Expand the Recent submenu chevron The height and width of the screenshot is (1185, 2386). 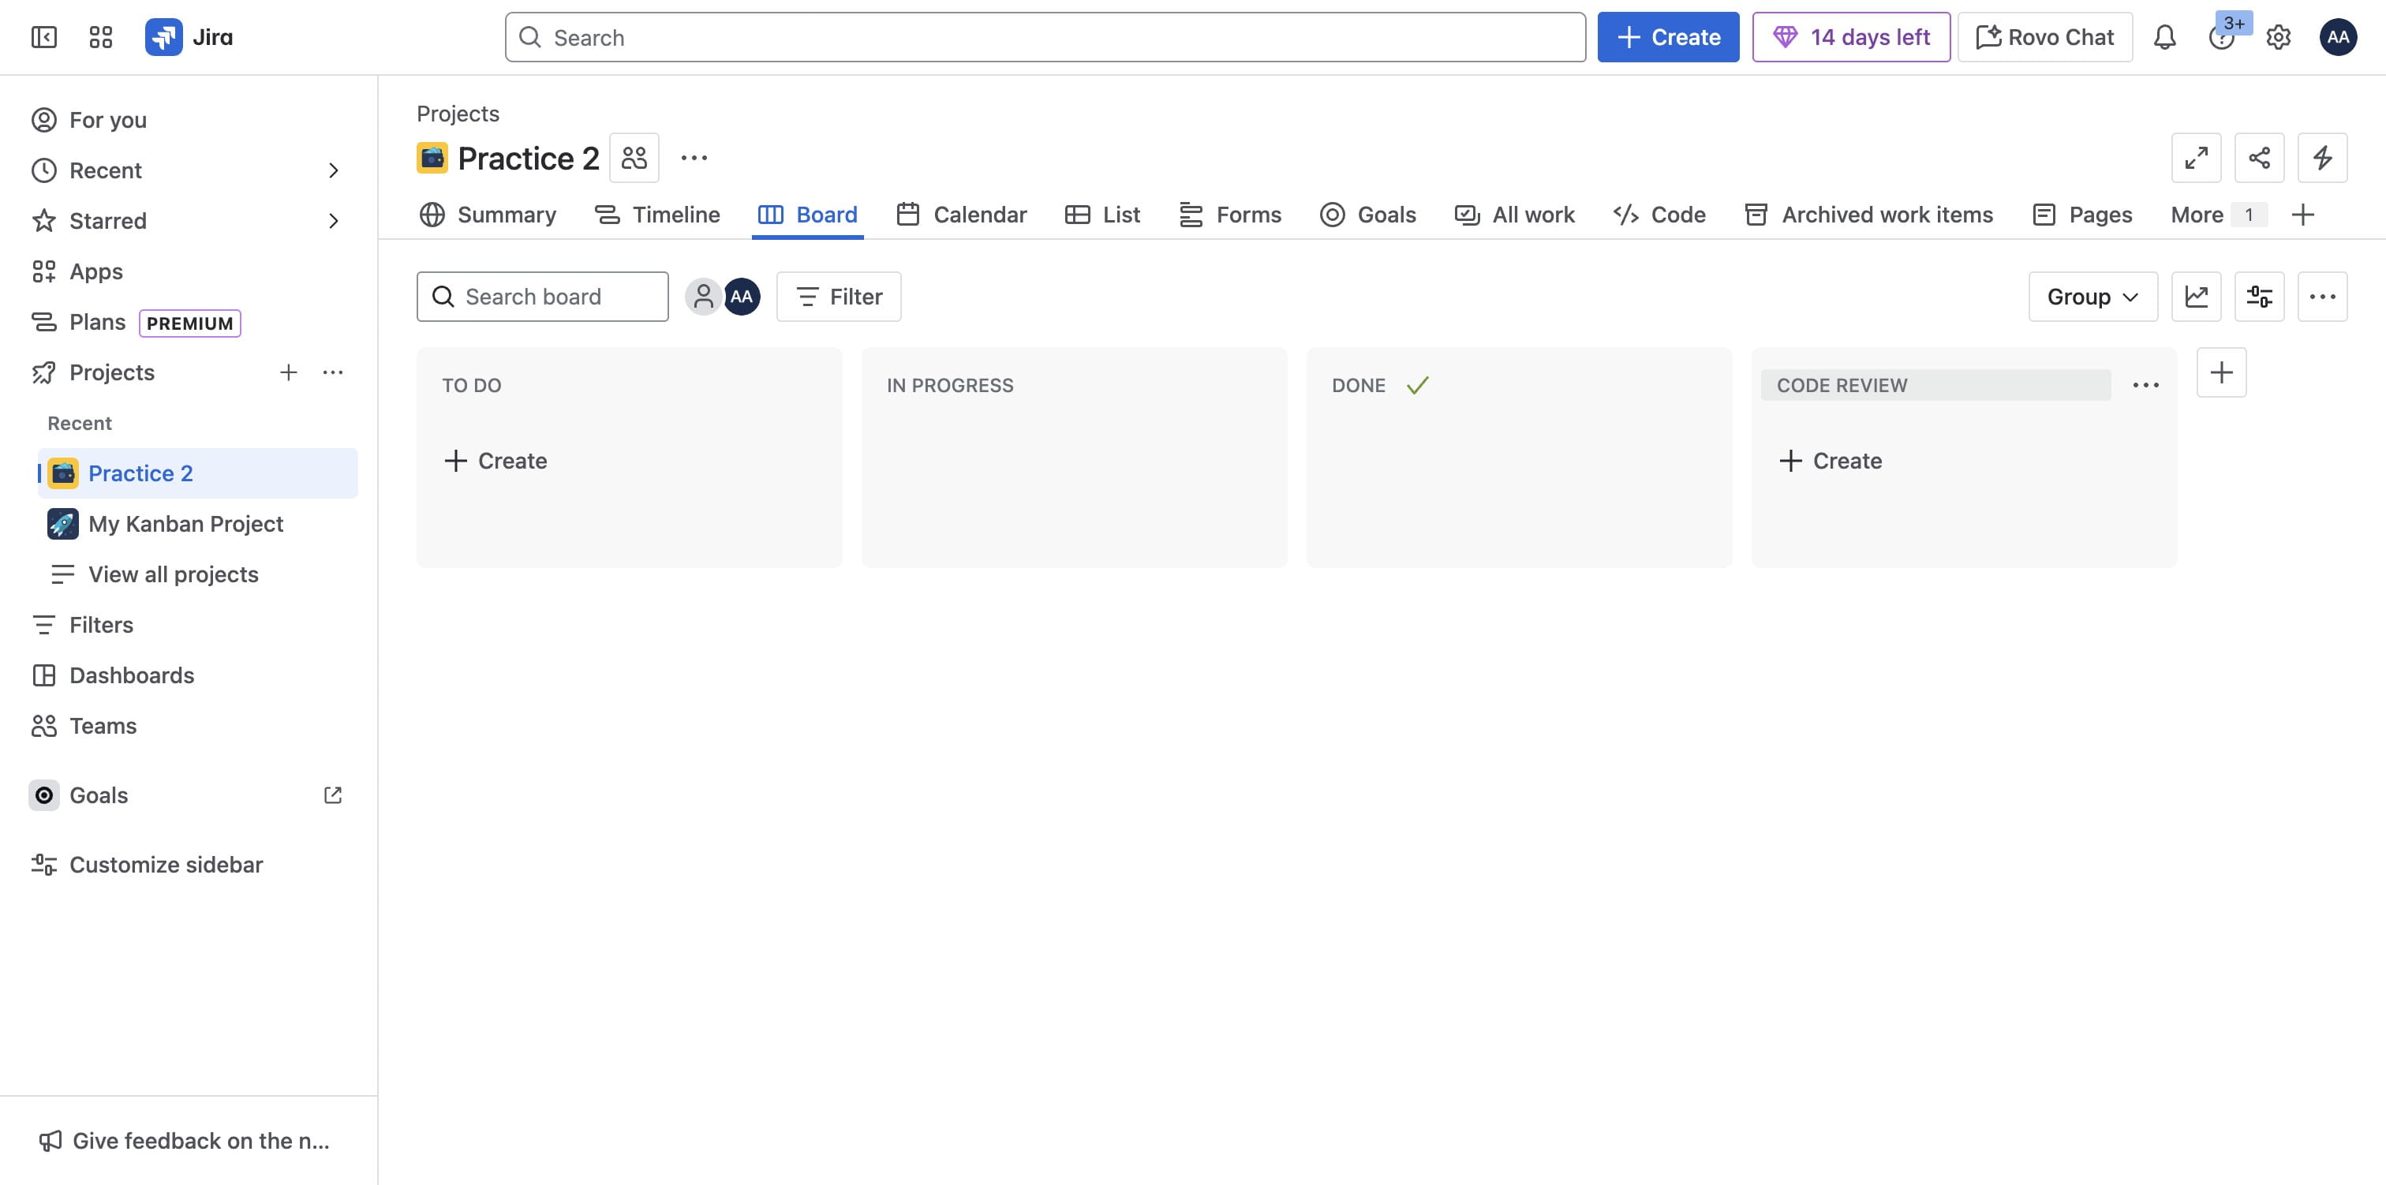pyautogui.click(x=334, y=170)
